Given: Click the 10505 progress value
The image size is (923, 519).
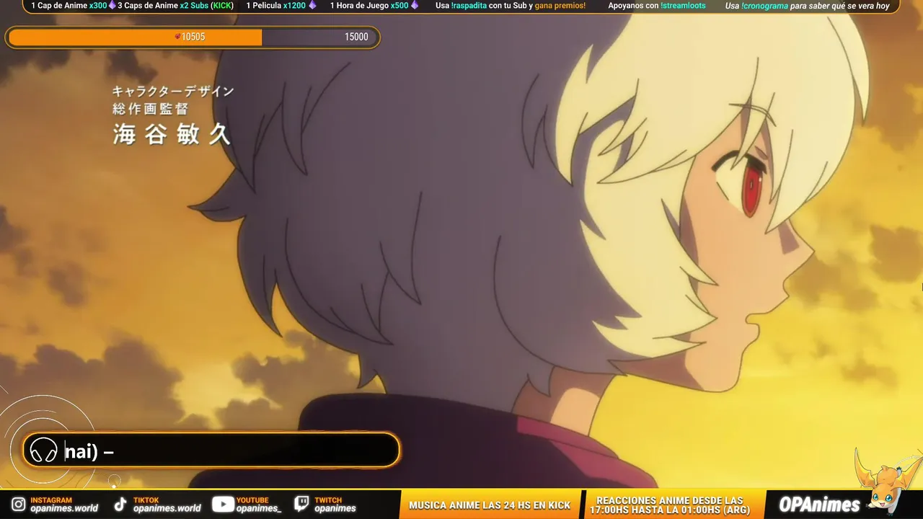Looking at the screenshot, I should click(193, 37).
